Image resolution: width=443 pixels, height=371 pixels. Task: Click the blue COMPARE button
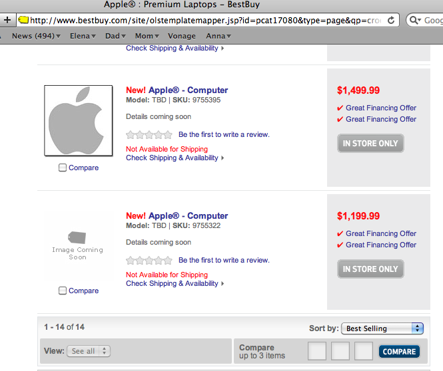click(399, 352)
